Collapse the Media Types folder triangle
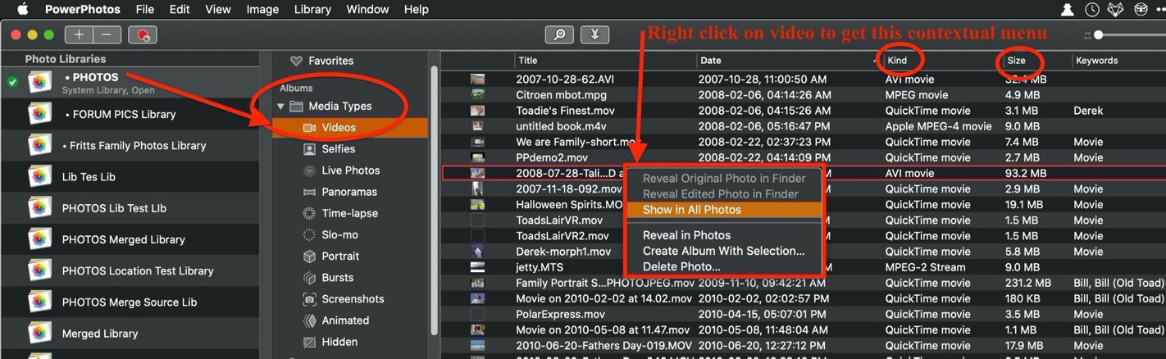This screenshot has width=1166, height=359. [x=280, y=107]
